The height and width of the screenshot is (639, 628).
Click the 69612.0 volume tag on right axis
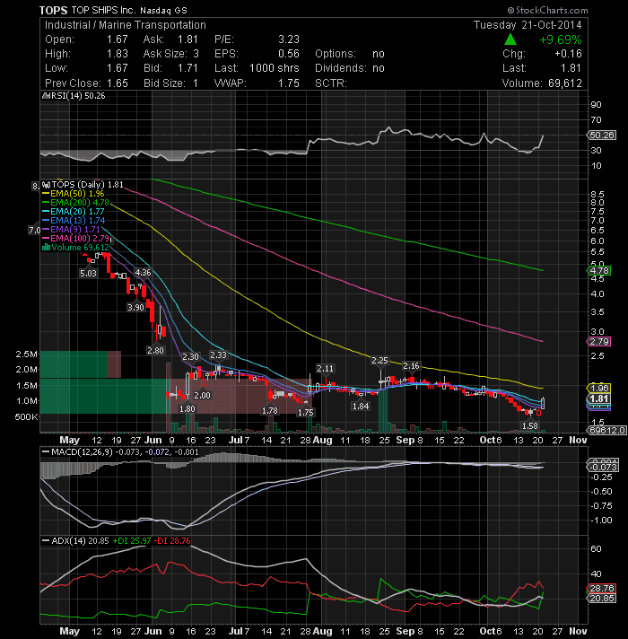tap(606, 431)
